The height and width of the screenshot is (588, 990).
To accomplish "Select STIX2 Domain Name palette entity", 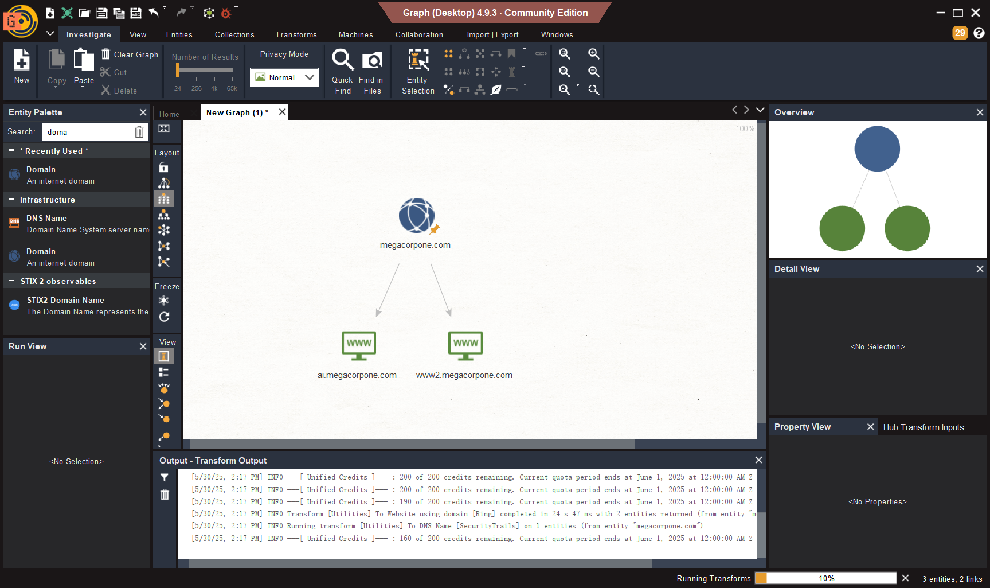I will 77,306.
